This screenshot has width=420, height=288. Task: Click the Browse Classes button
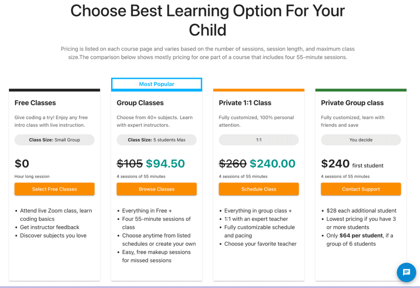point(156,189)
